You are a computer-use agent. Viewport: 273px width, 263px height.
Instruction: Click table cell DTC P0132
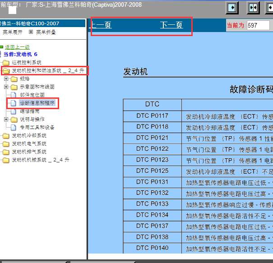(x=153, y=193)
